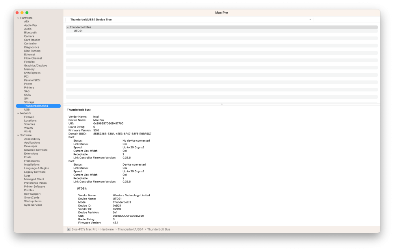Screen dimensions: 394x251
Task: Select Legacy Software entry
Action: click(x=35, y=172)
